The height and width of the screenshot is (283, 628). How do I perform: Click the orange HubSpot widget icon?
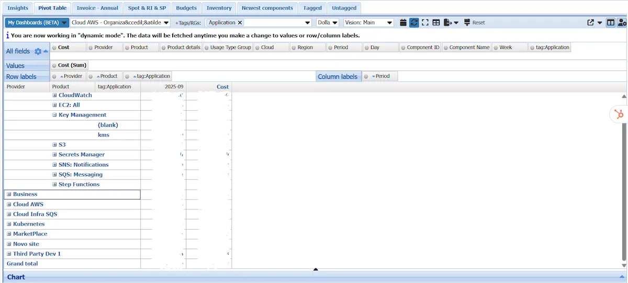[620, 115]
